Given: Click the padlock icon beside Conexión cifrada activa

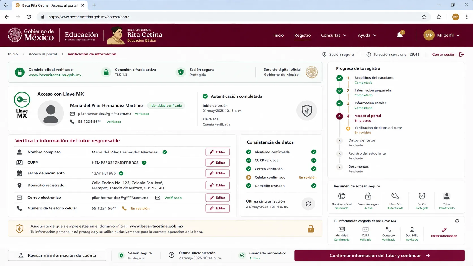Looking at the screenshot, I should tap(106, 72).
